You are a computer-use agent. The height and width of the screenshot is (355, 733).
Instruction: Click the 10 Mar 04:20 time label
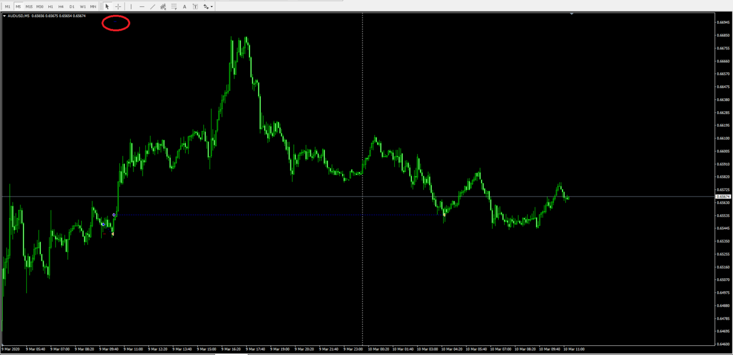(452, 349)
